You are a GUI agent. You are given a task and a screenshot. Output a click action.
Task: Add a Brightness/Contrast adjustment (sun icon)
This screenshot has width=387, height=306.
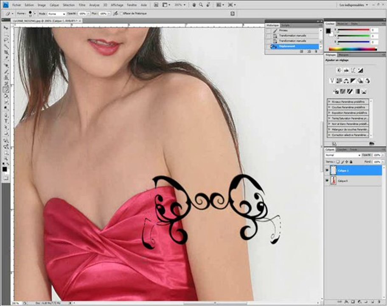click(x=339, y=71)
